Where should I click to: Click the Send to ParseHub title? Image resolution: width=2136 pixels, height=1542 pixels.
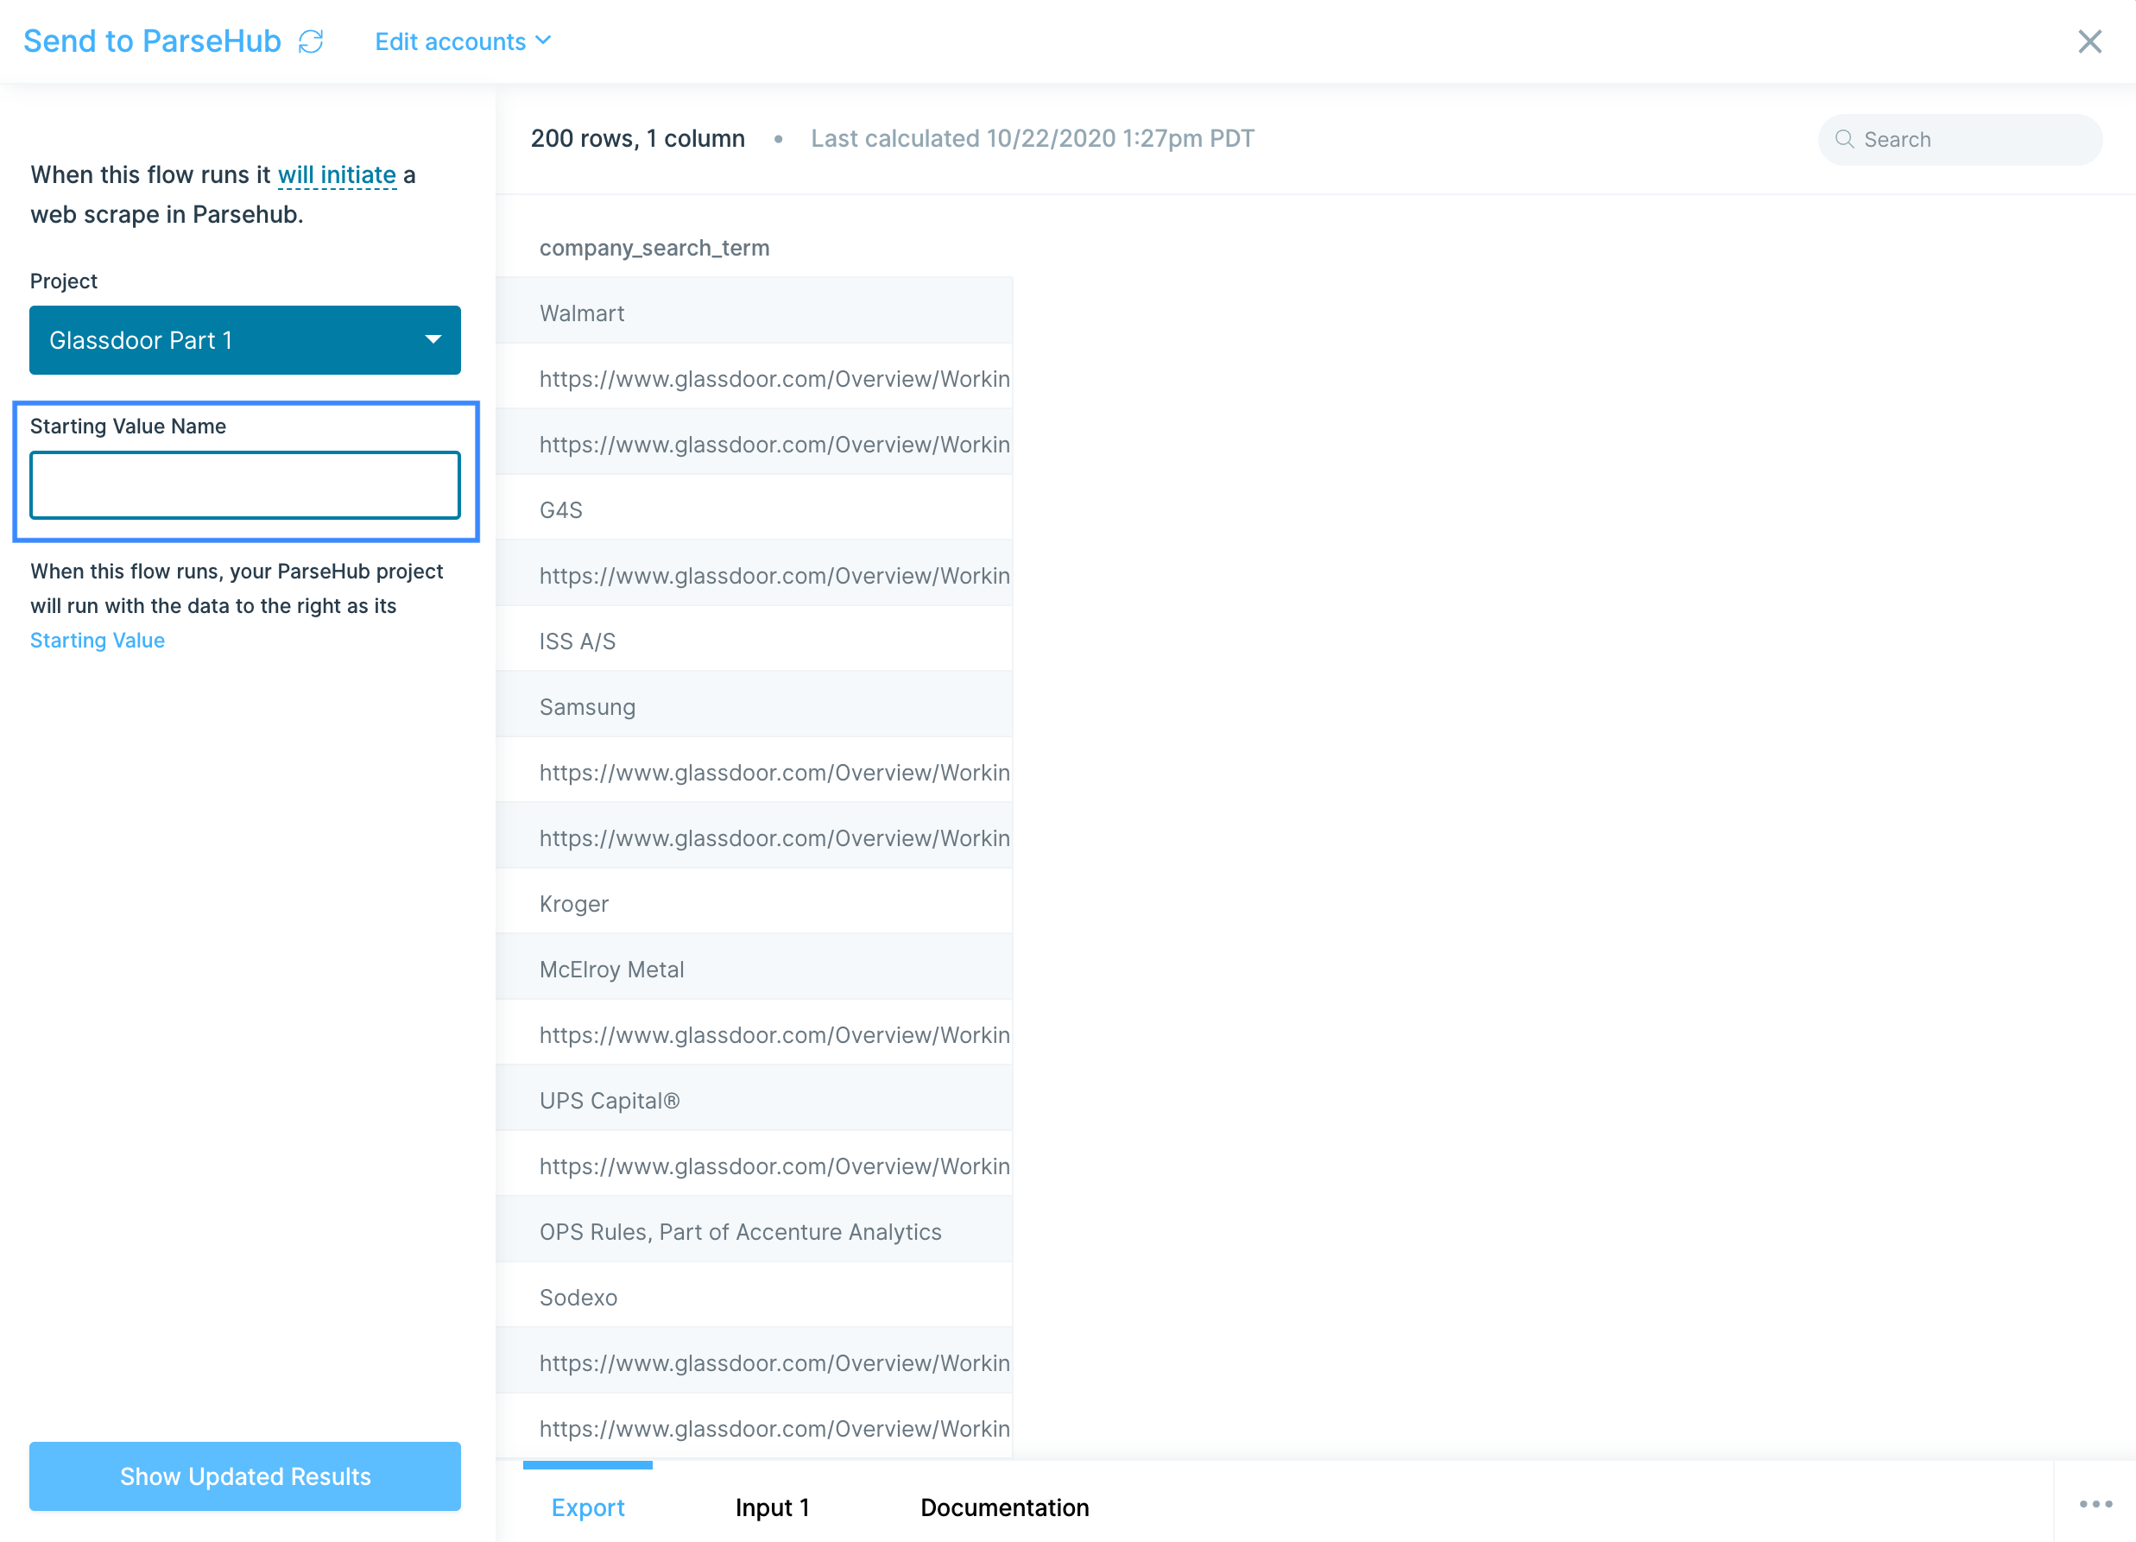(152, 41)
